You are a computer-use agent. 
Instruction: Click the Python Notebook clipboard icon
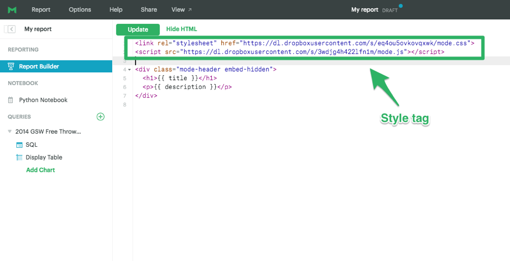click(x=10, y=100)
